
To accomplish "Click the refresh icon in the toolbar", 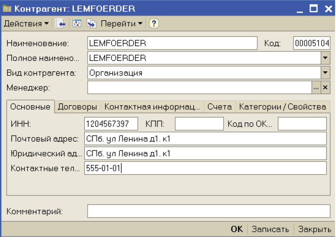I will tap(77, 23).
